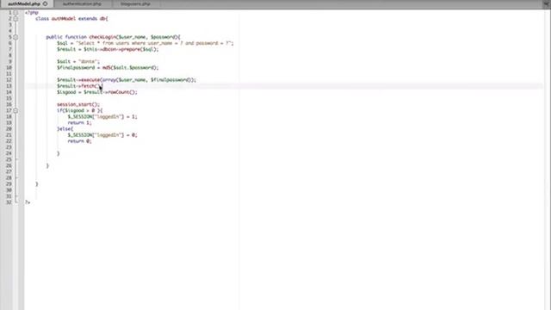Viewport: 551px width, 310px height.
Task: Click the 'public function checkLogin' declaration
Action: coord(113,37)
